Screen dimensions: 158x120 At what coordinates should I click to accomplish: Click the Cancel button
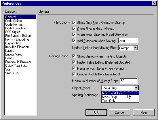click(120, 113)
